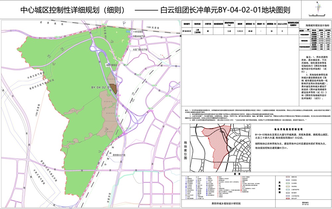Image resolution: width=332 pixels, height=209 pixels.
Task: Click the scale bar under the north arrow
Action: point(317,15)
